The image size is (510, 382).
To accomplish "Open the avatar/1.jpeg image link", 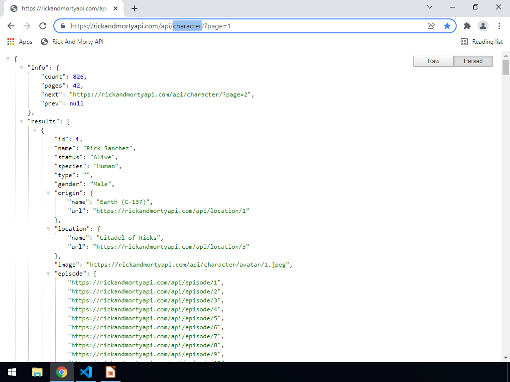I will point(188,265).
